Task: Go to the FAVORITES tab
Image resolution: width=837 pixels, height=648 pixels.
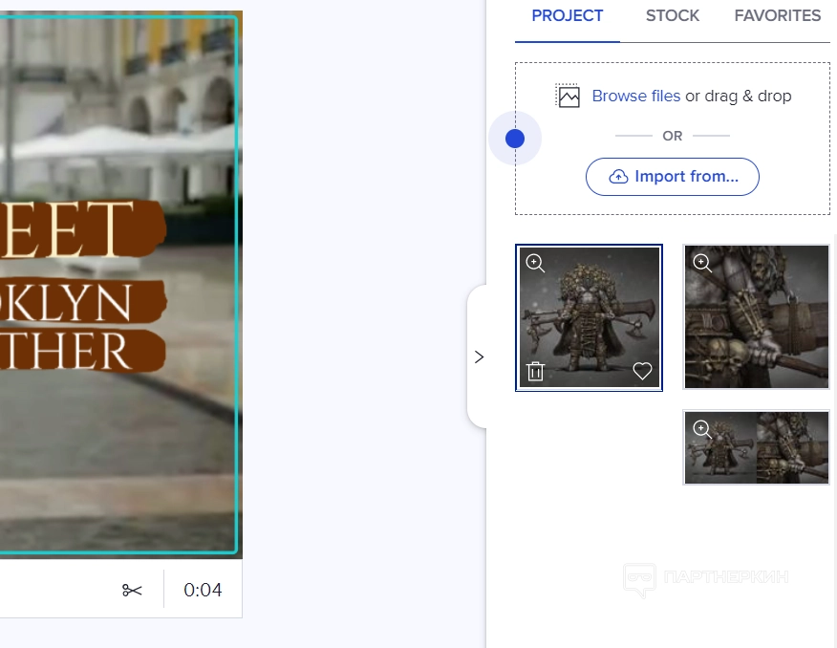Action: (x=777, y=16)
